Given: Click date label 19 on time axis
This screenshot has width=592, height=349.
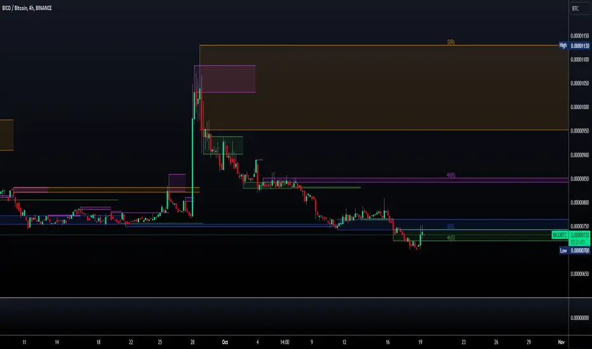Looking at the screenshot, I should tap(420, 342).
